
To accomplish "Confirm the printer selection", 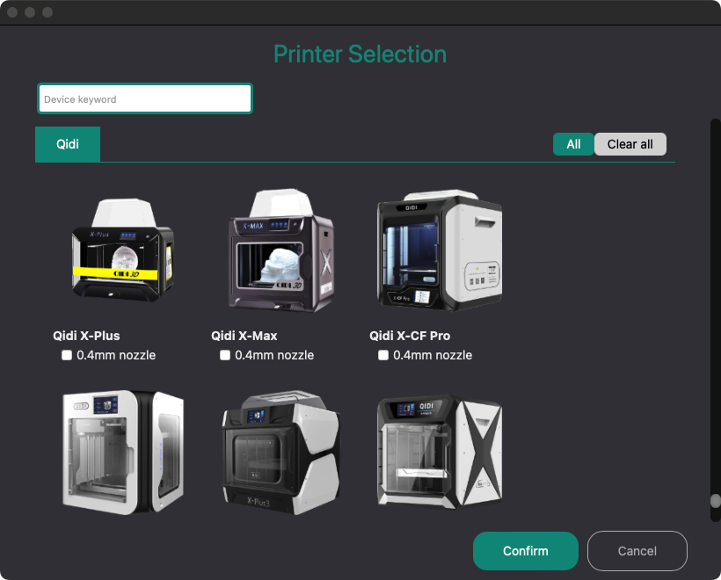I will tap(526, 551).
